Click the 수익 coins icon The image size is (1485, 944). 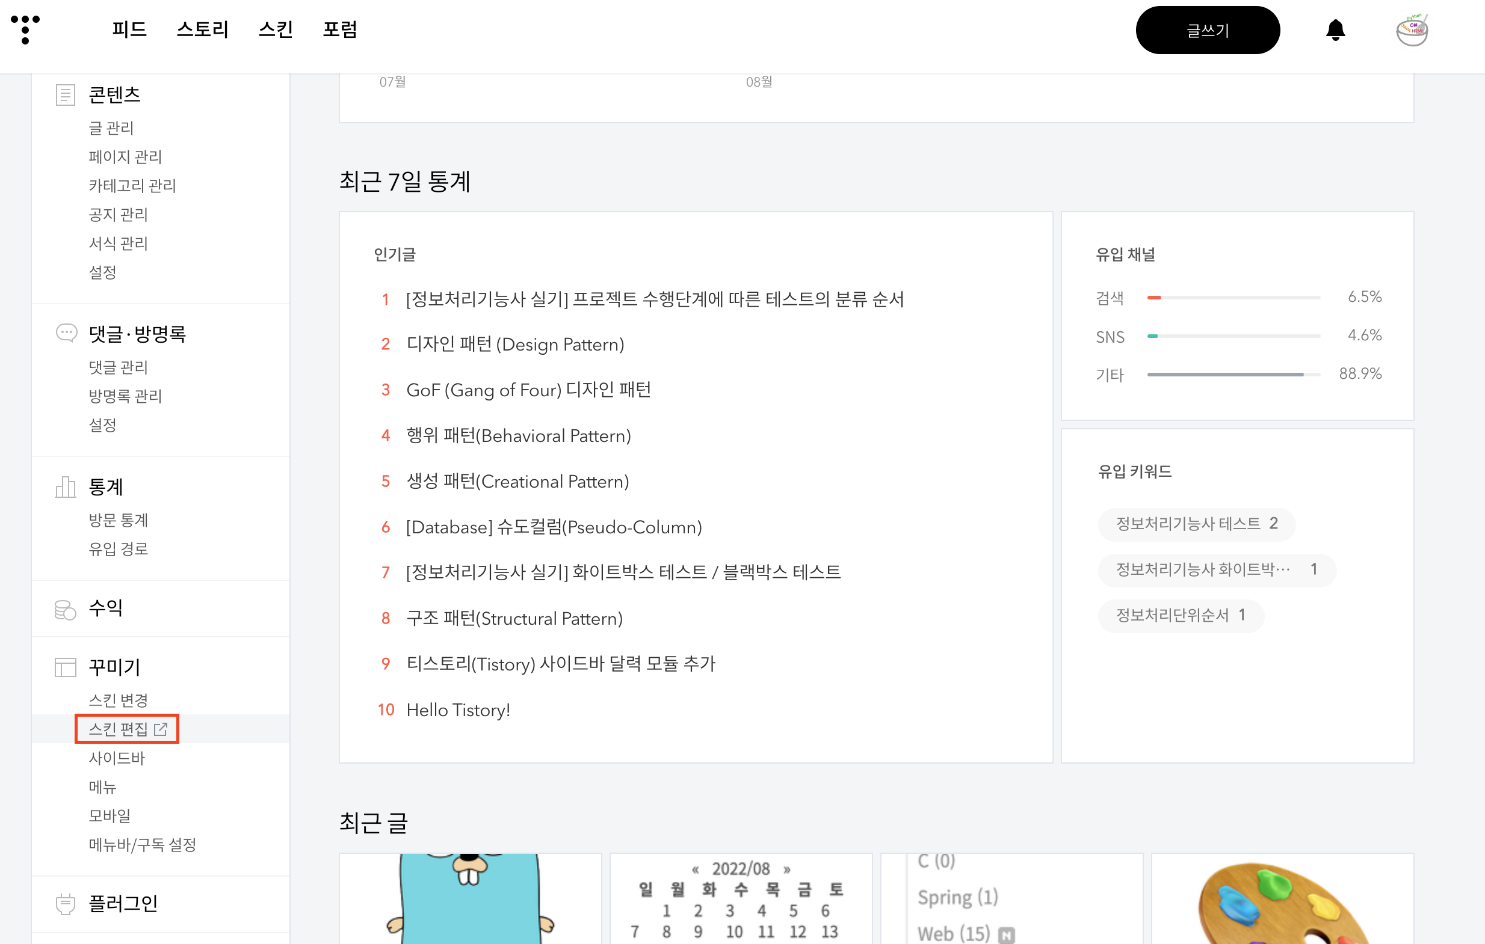coord(66,609)
